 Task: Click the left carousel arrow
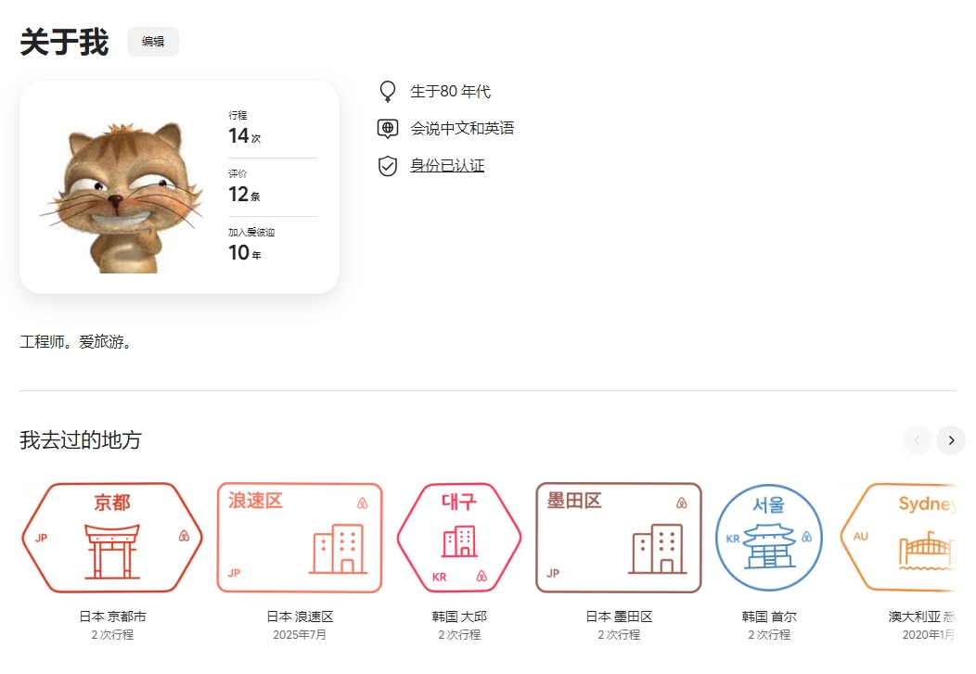[917, 440]
